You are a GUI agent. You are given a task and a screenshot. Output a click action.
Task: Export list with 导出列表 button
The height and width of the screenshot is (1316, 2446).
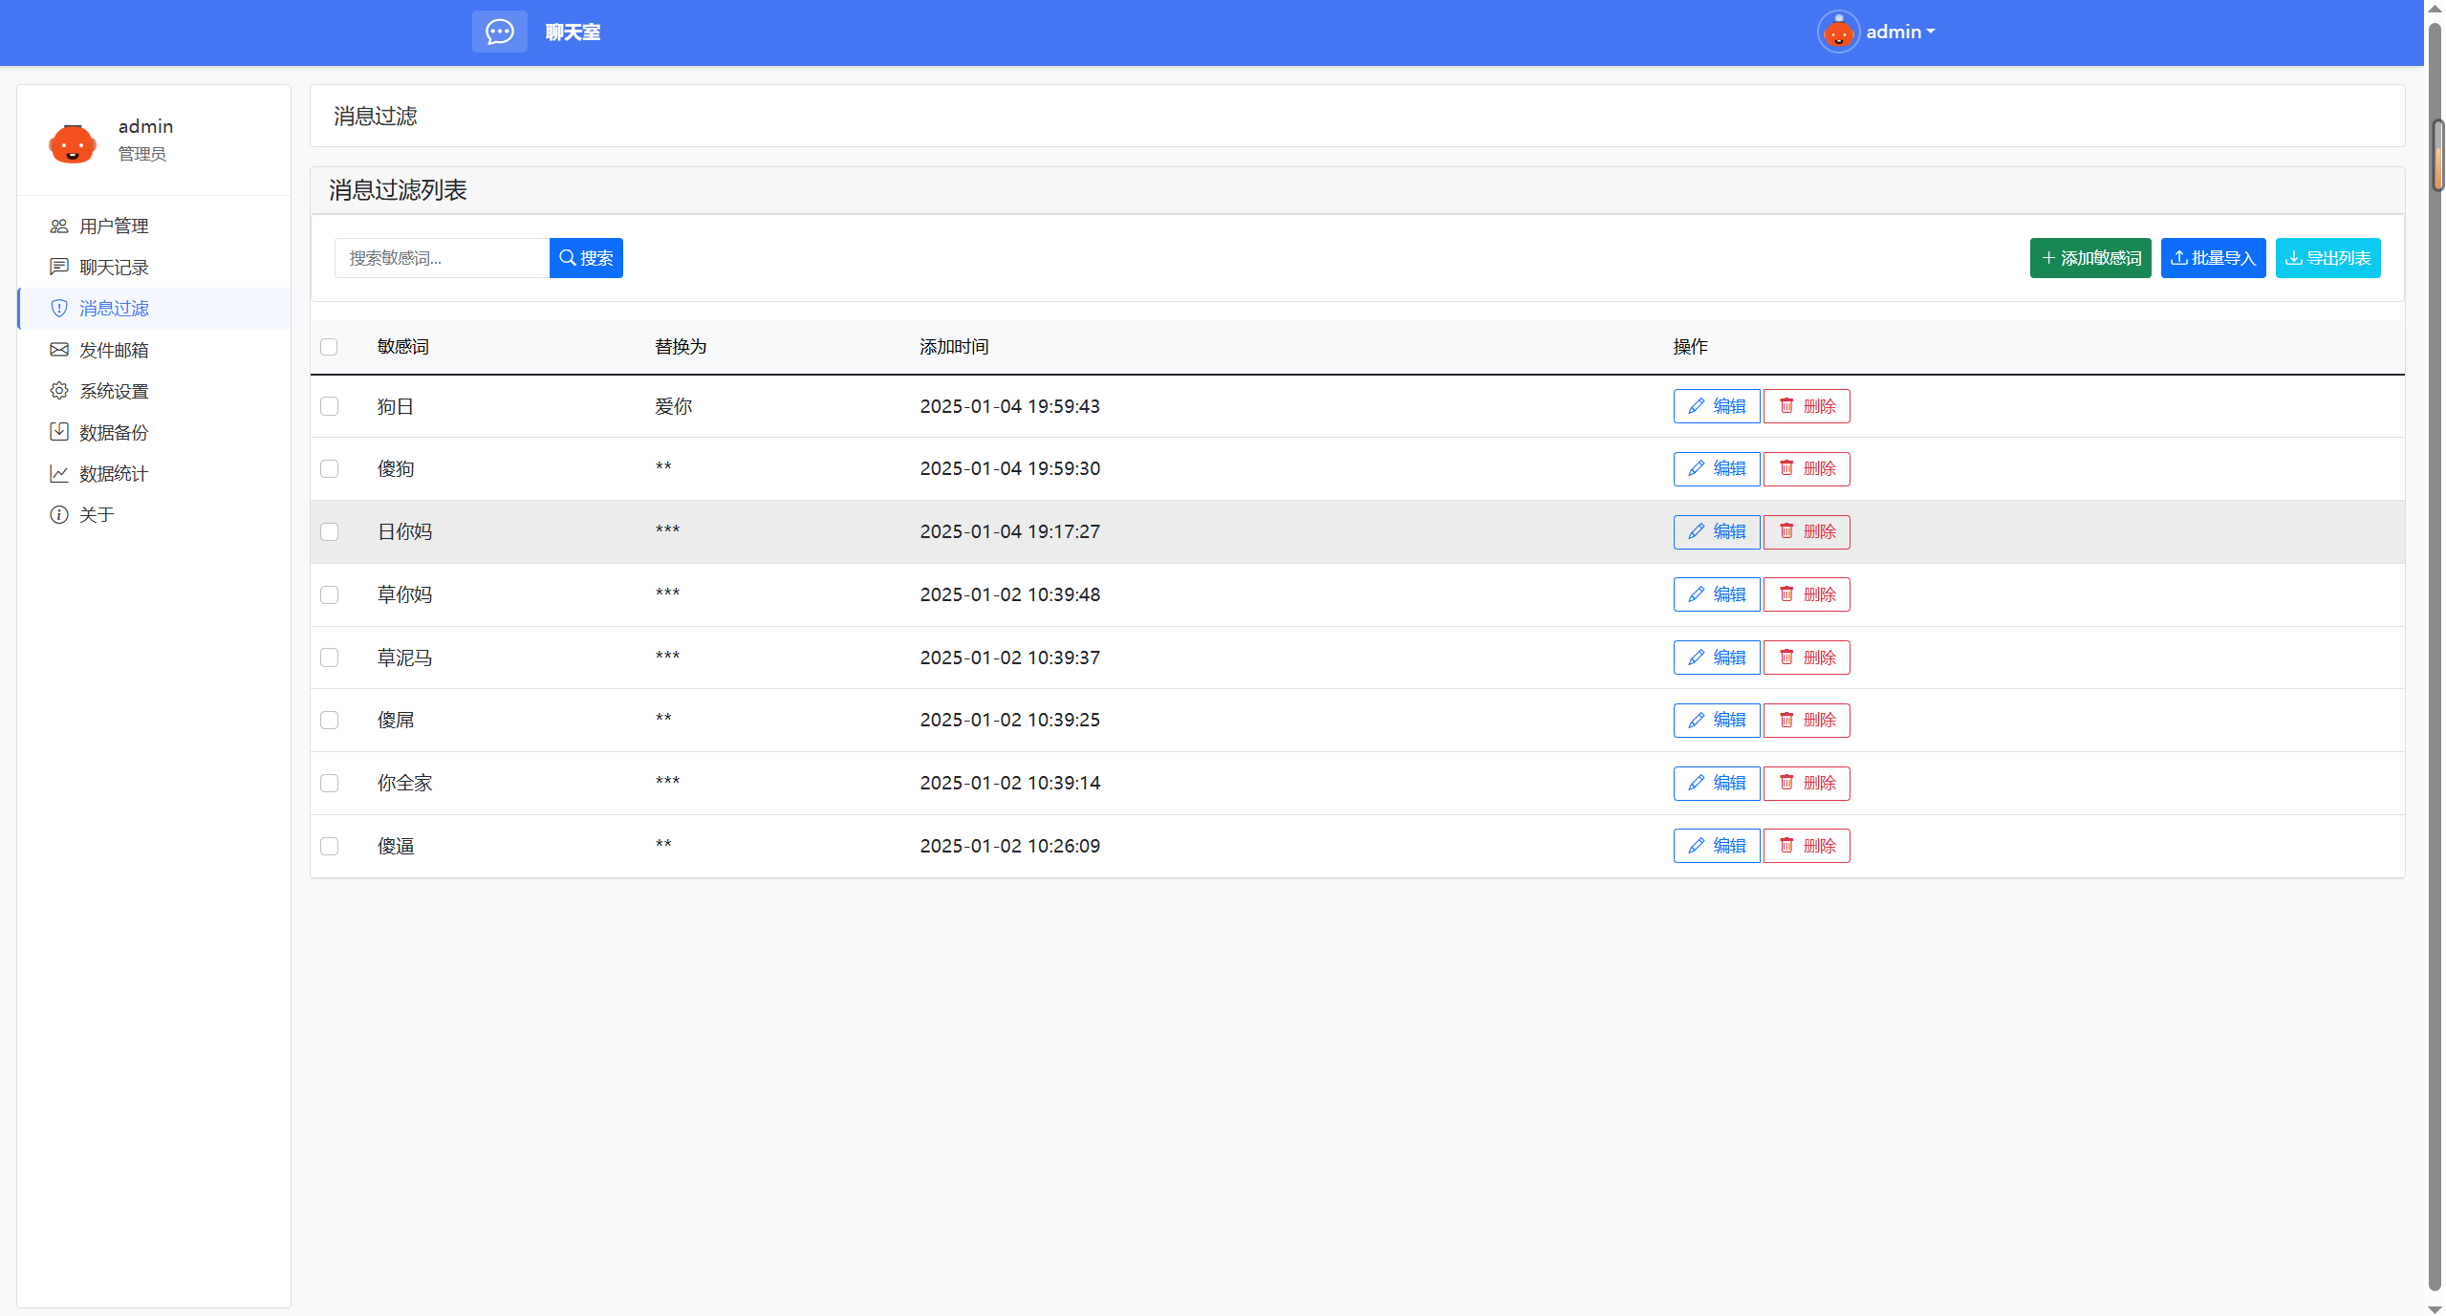click(x=2327, y=258)
